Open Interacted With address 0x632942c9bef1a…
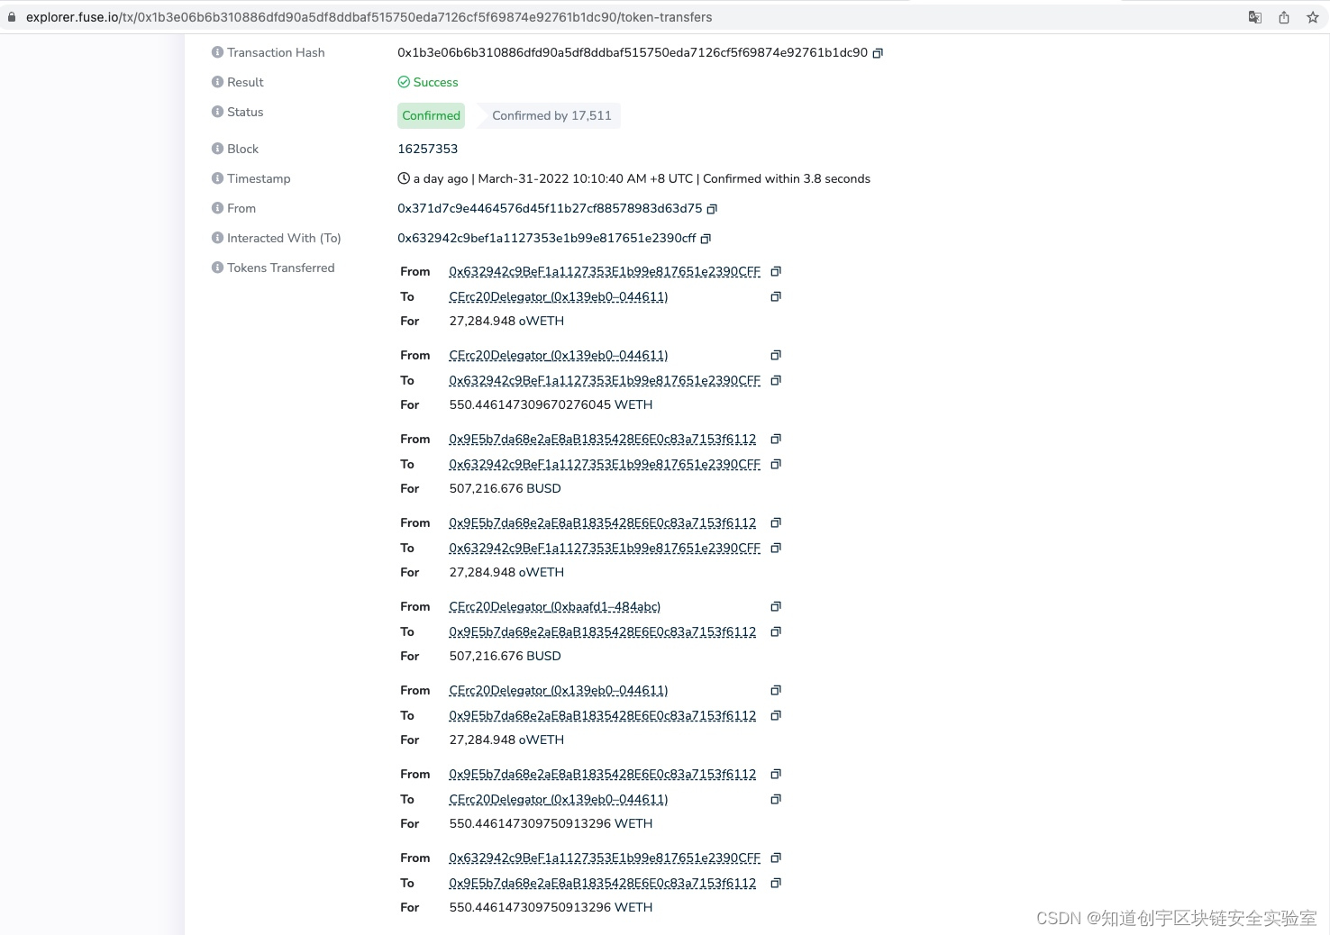This screenshot has height=935, width=1330. point(547,238)
